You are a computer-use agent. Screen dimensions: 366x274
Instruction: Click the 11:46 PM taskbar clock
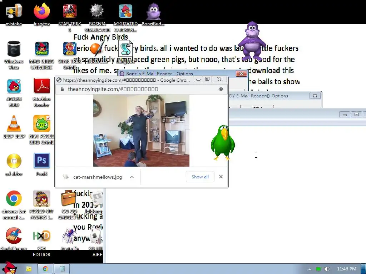coord(347,269)
